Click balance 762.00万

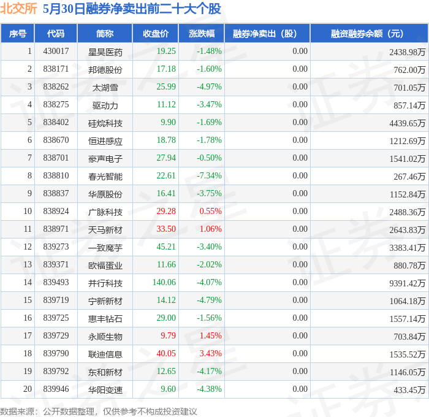pos(409,69)
